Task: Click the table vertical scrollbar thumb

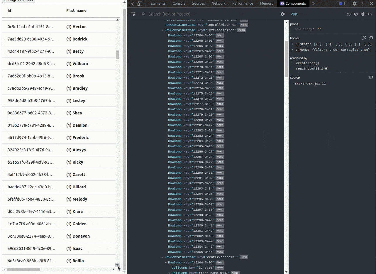Action: tap(118, 55)
